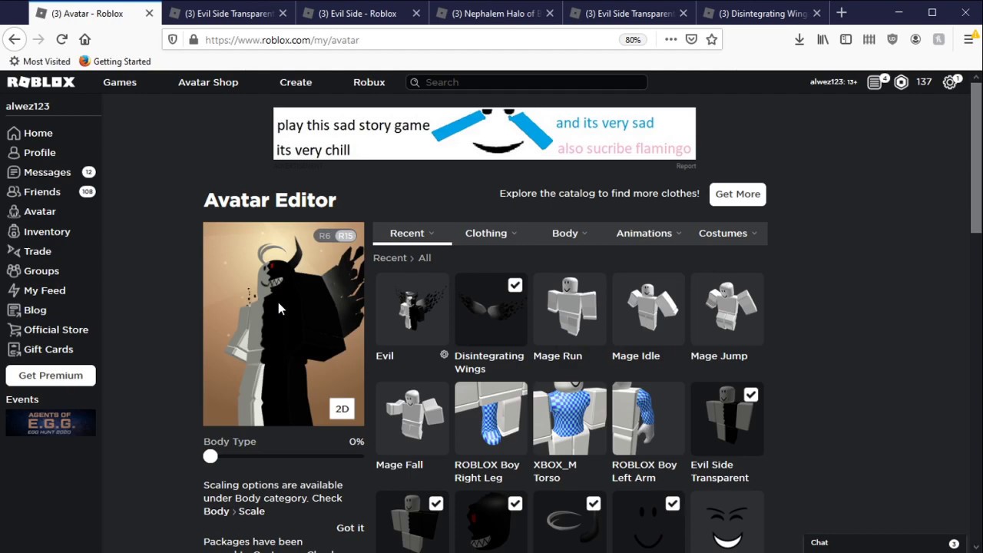
Task: Uncheck the halo accessory item
Action: click(x=593, y=504)
